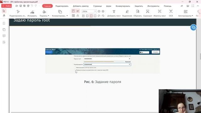Click the caption Рис. 6: Задание пароля
Image resolution: width=201 pixels, height=113 pixels.
coord(103,82)
